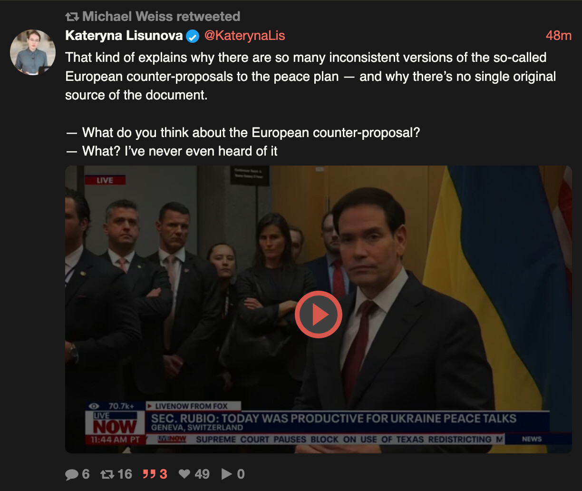Click the blue verified badge next to Kateryna Lisunova
This screenshot has height=491, width=582.
click(x=192, y=36)
